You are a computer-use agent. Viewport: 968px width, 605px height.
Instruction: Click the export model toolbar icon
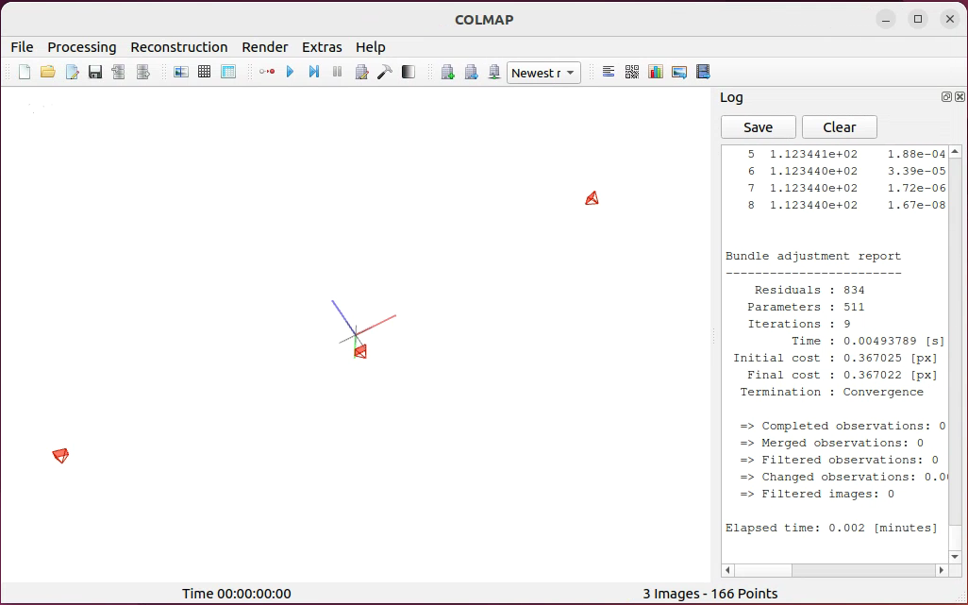click(x=142, y=73)
